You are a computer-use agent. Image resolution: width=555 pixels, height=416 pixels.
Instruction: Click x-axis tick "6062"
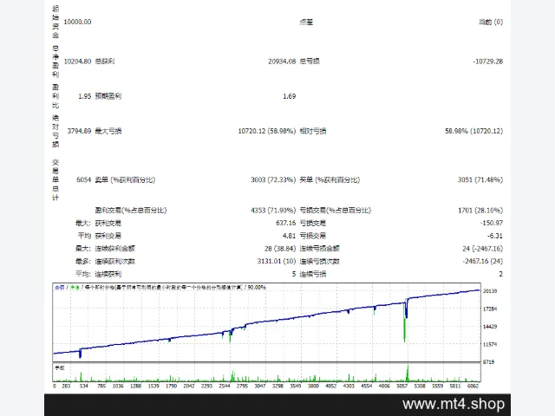point(473,386)
